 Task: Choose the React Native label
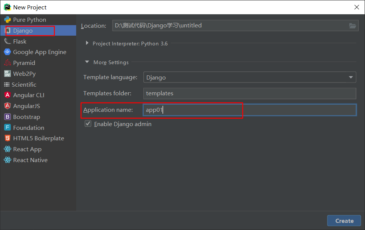tap(30, 160)
